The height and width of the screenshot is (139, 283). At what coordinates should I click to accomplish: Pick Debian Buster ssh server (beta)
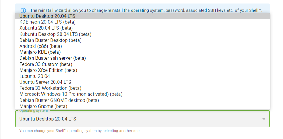coord(52,58)
